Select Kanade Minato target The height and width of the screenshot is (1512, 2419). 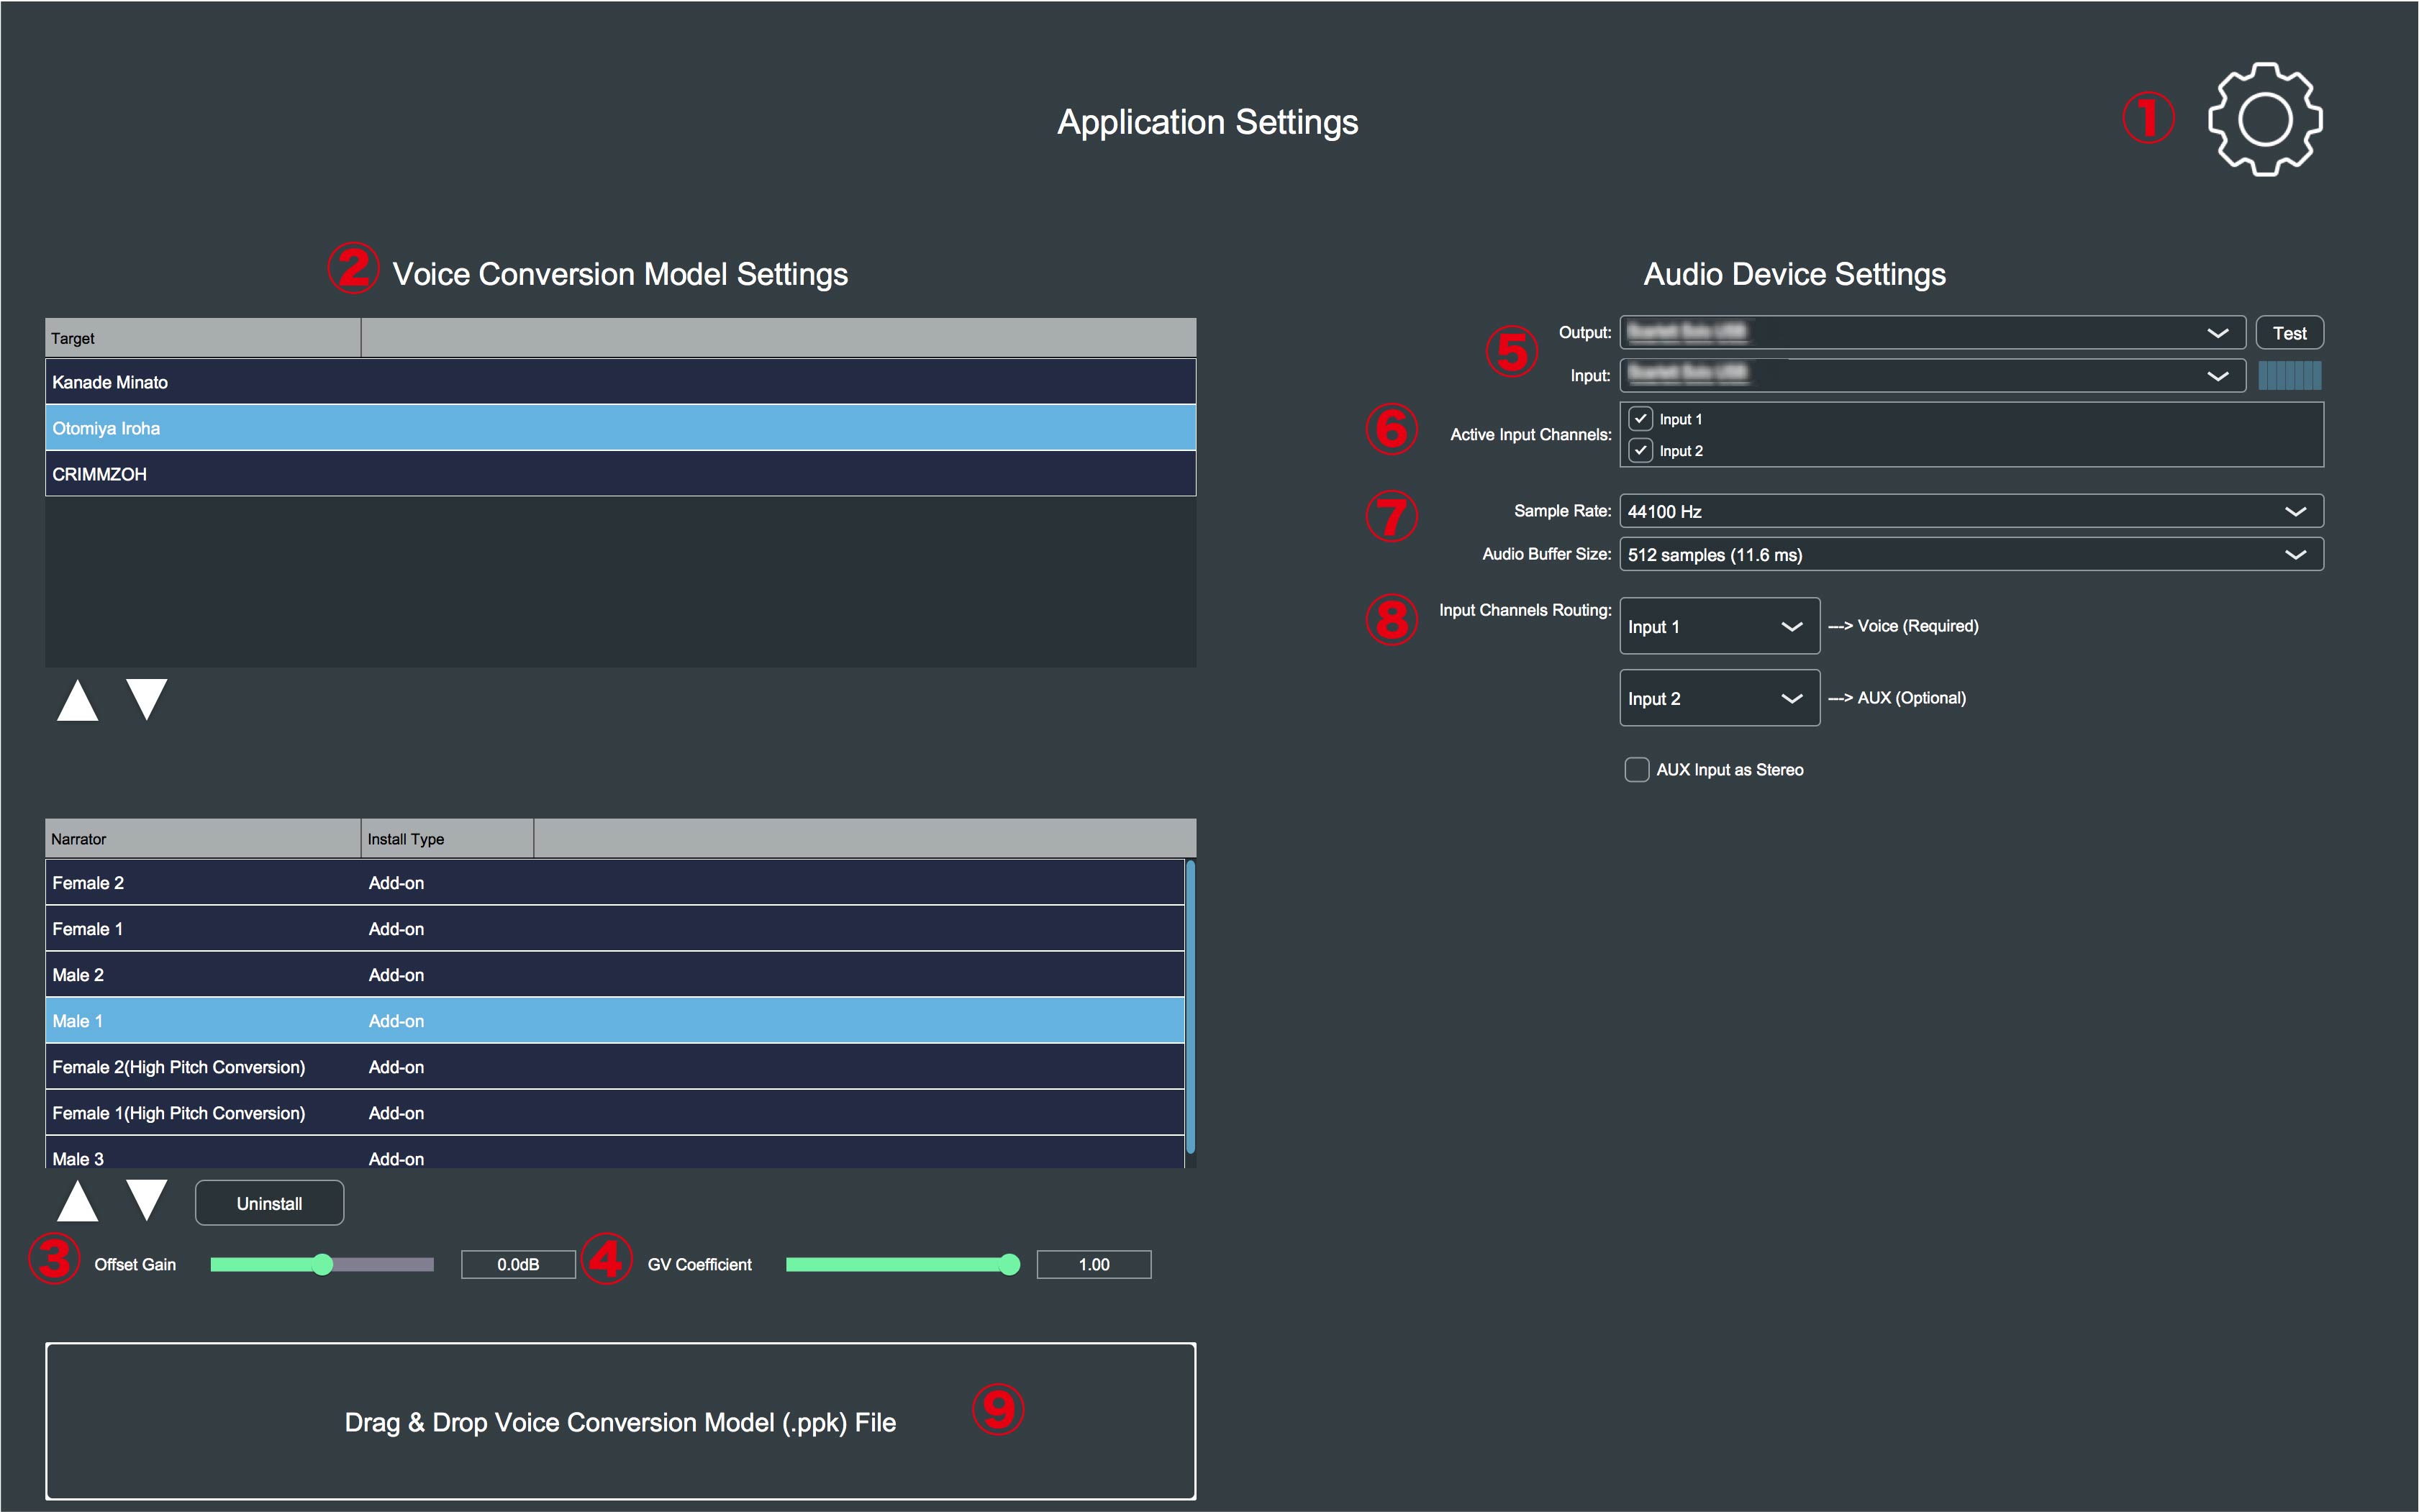coord(620,382)
